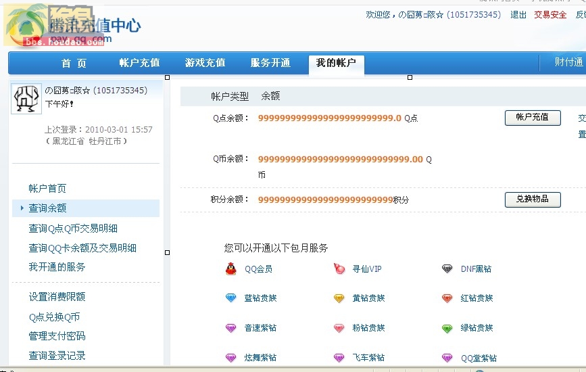Open the 黄钻贵族 service link
Image resolution: width=586 pixels, height=372 pixels.
(368, 298)
